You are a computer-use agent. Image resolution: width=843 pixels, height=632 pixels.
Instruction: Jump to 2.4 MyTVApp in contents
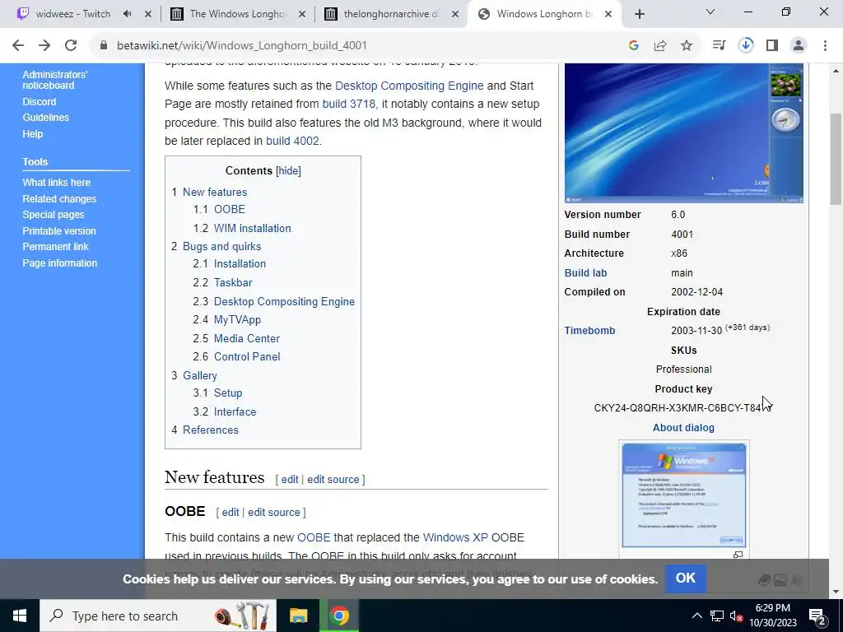227,320
